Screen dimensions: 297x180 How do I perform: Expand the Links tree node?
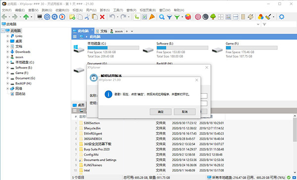coord(7,36)
